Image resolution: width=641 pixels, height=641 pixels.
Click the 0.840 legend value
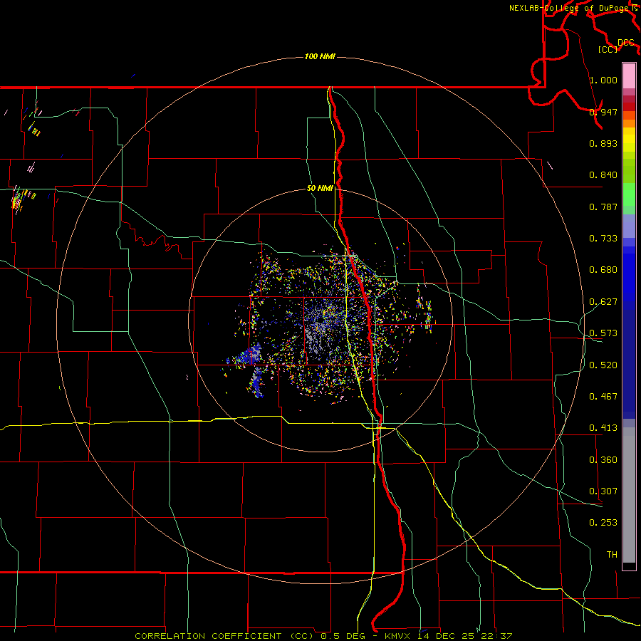[x=603, y=175]
